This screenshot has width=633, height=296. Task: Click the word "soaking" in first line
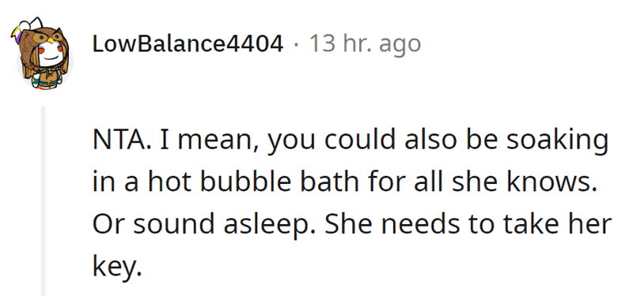(562, 142)
